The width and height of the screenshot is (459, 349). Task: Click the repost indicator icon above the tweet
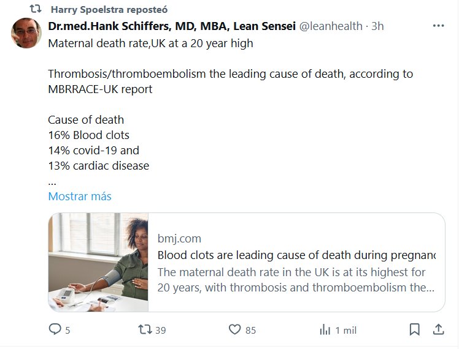tap(36, 10)
